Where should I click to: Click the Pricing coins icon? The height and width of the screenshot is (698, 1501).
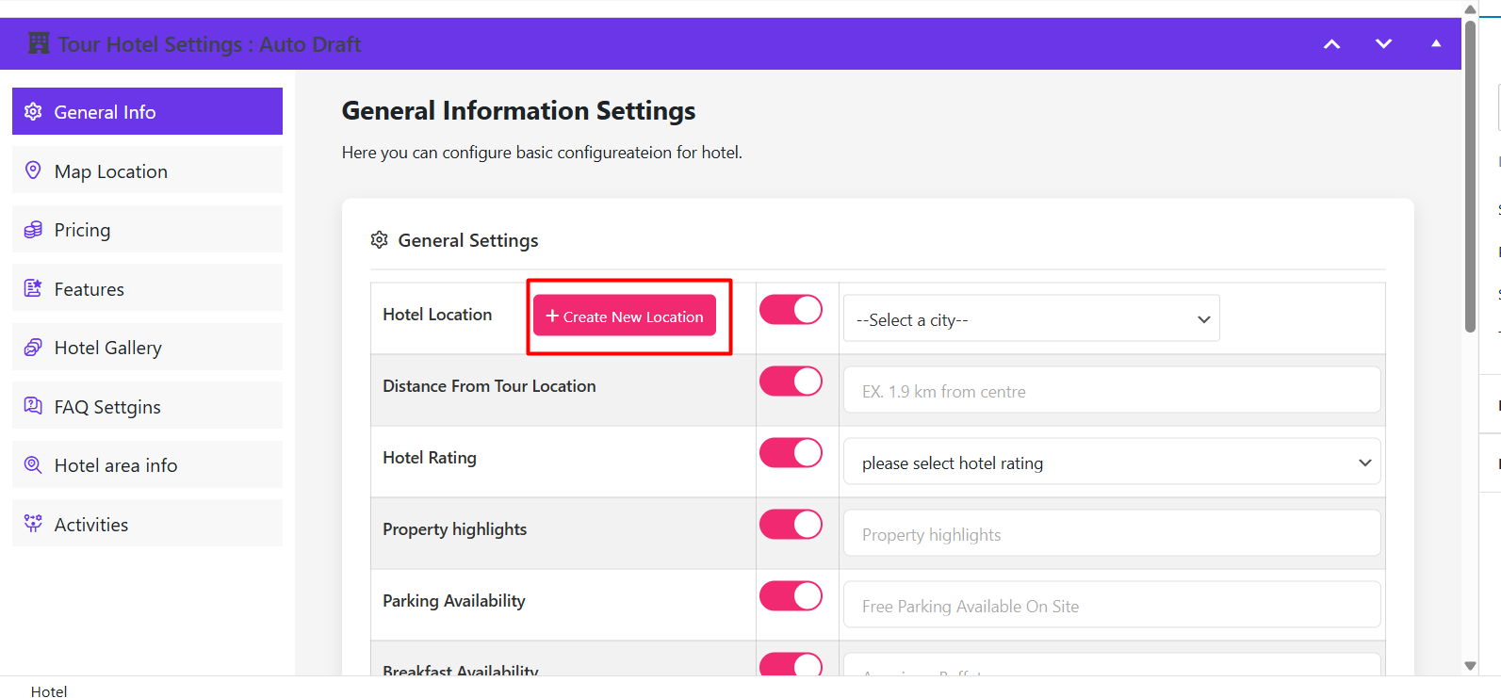tap(33, 230)
